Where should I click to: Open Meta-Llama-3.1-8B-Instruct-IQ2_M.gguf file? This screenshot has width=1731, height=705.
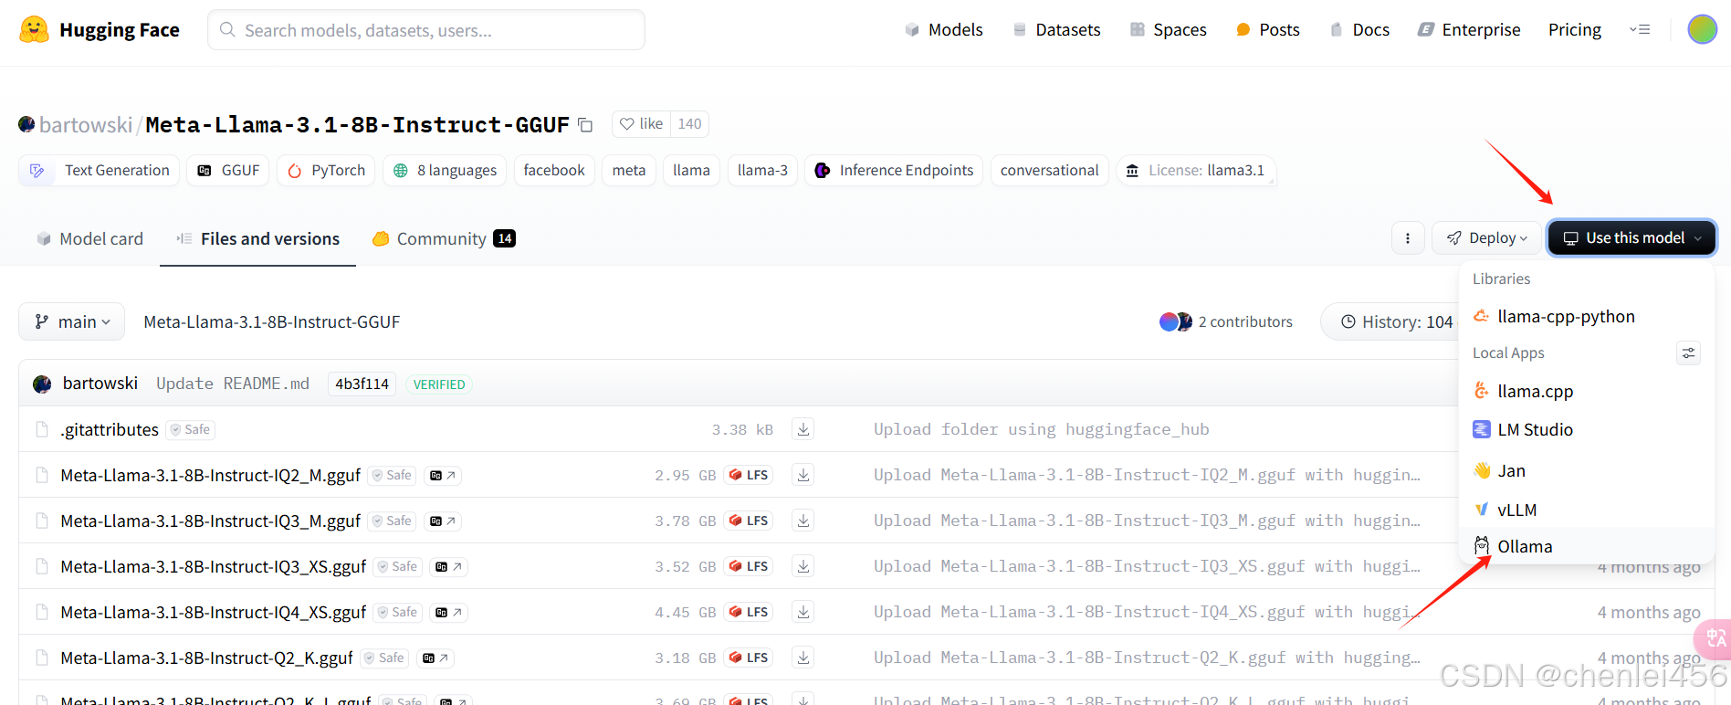pos(211,475)
